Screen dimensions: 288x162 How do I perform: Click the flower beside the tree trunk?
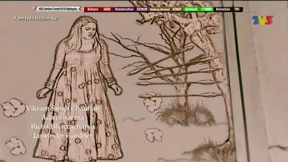point(152,101)
